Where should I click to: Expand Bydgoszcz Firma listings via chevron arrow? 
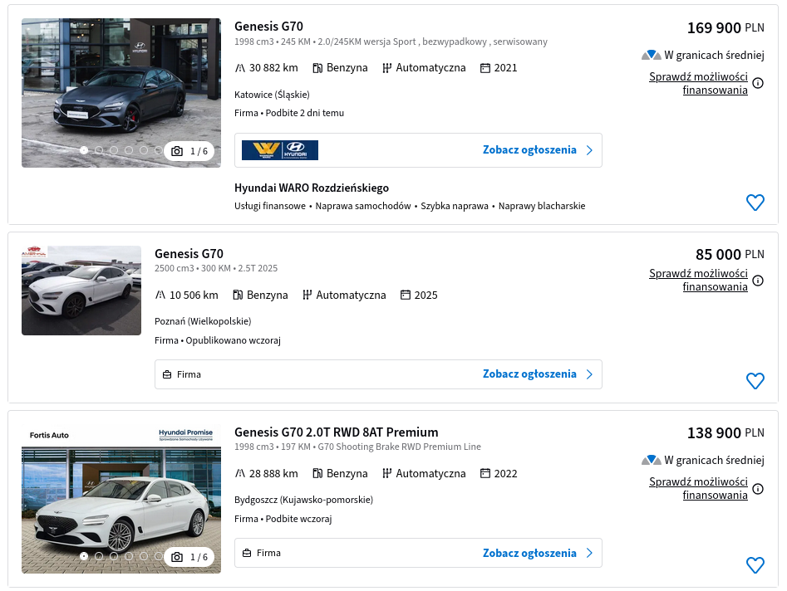tap(589, 553)
